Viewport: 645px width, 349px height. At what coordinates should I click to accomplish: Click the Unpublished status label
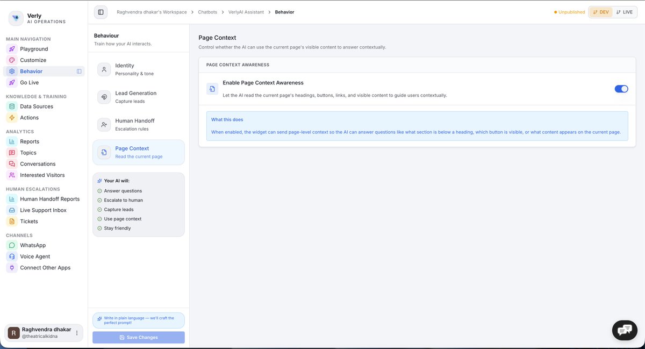click(570, 12)
